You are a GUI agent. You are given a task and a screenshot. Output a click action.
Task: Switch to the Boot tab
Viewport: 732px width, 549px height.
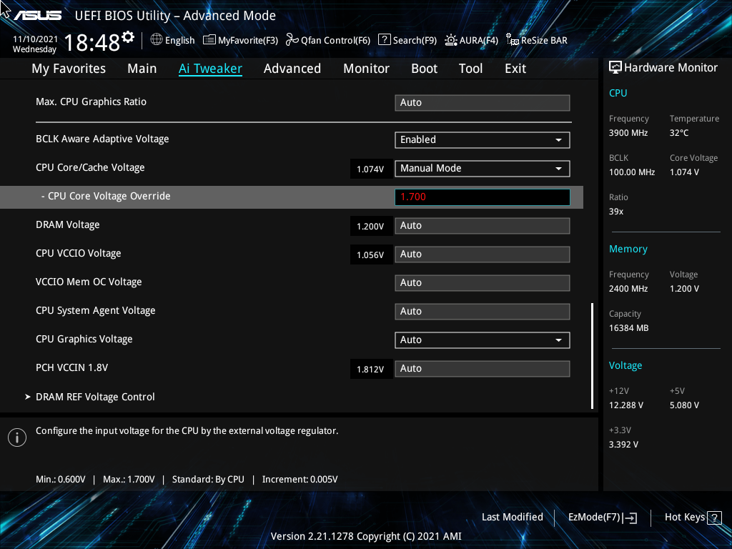425,69
